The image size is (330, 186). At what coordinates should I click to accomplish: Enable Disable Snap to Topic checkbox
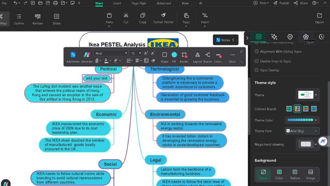(x=257, y=61)
